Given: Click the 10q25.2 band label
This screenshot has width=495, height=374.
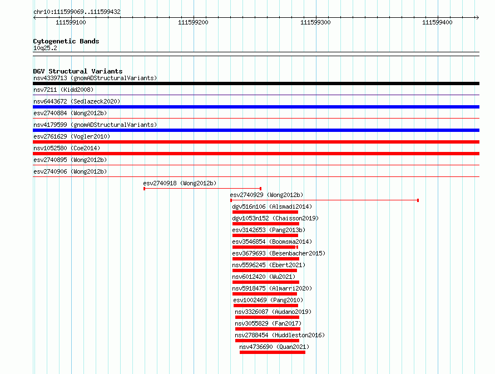Looking at the screenshot, I should pos(45,48).
